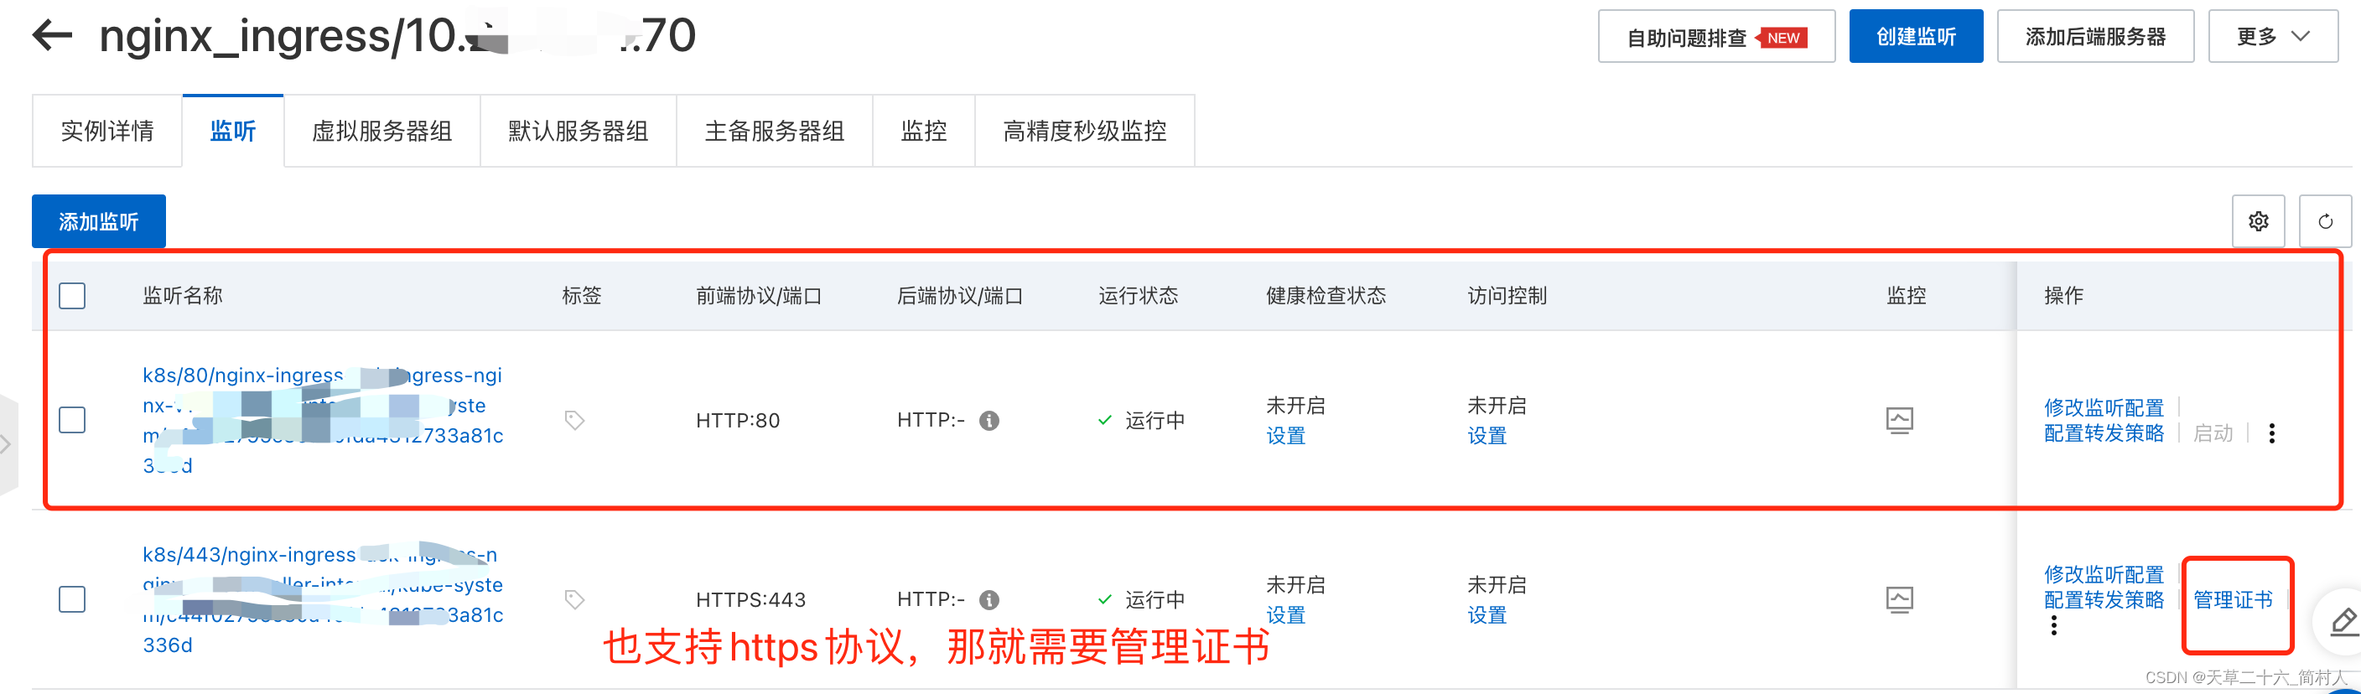
Task: Open more actions dots for HTTPS:443 listener
Action: click(x=2054, y=625)
